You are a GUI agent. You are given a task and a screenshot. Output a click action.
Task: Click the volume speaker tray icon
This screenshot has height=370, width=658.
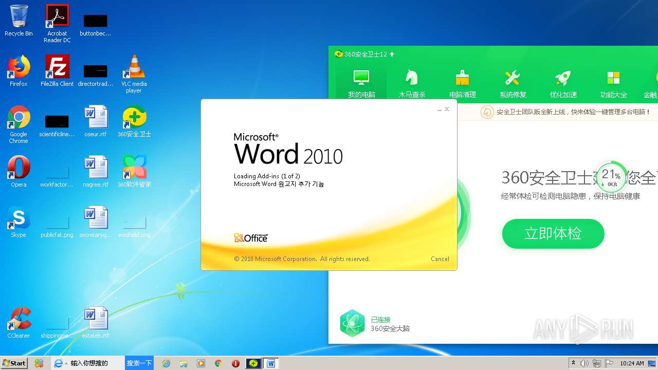coord(584,363)
